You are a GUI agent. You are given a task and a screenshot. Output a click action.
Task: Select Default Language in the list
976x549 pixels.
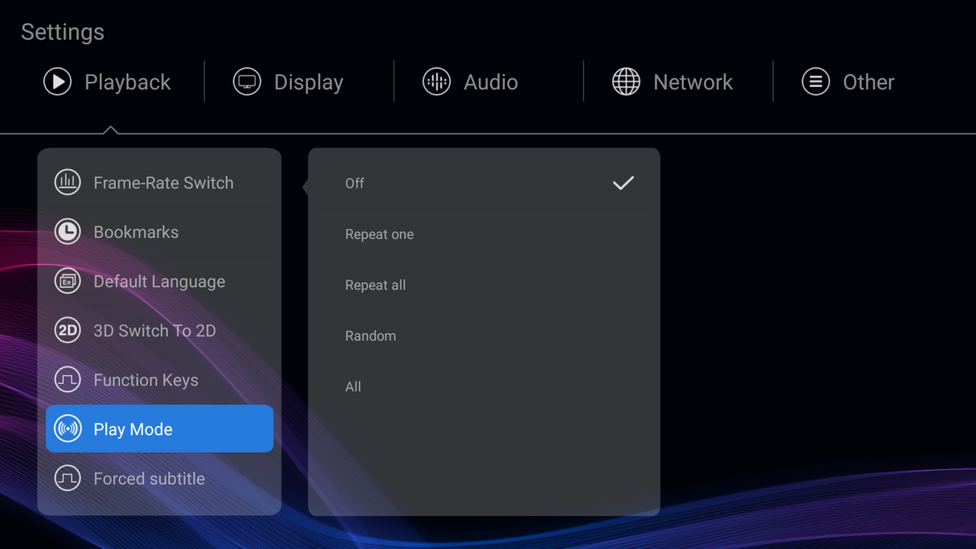[x=159, y=281]
